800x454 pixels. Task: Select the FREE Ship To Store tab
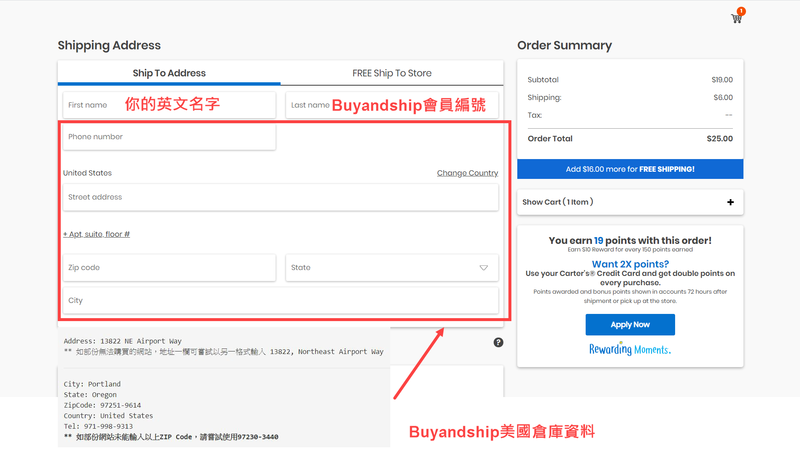click(x=392, y=73)
